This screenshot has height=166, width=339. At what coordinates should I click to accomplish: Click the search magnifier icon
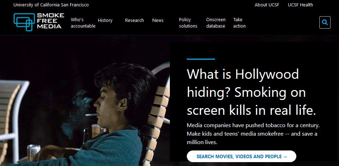325,22
